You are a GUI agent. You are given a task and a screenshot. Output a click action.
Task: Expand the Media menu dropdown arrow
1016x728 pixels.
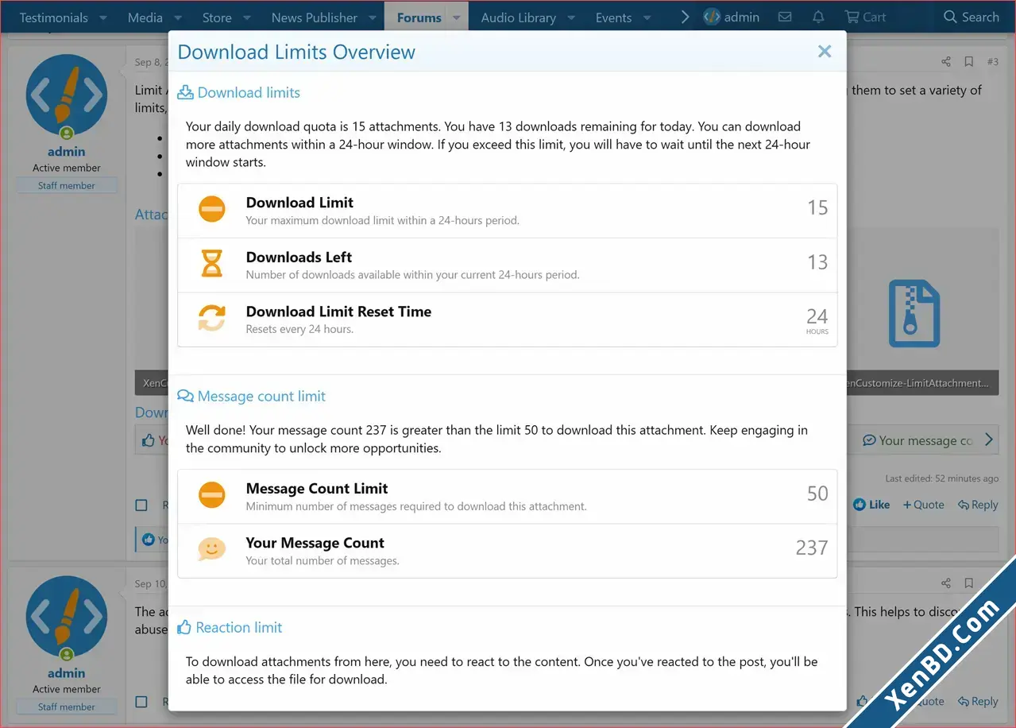pos(178,17)
